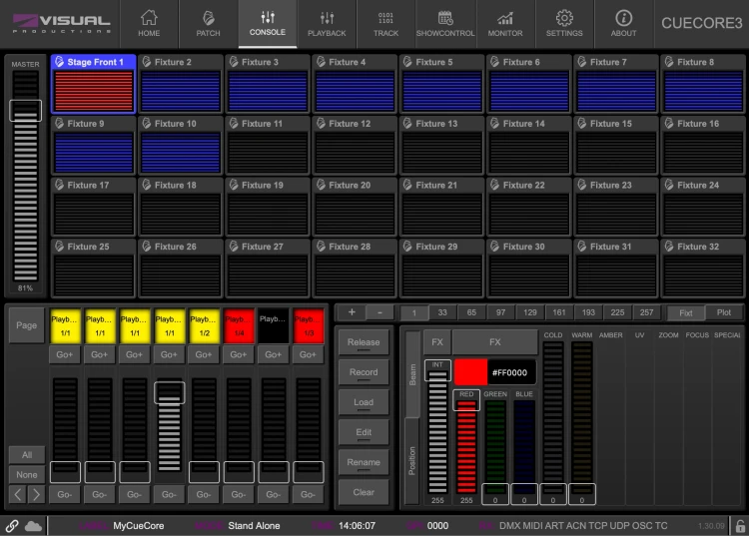
Task: Click the Load button
Action: pos(364,403)
